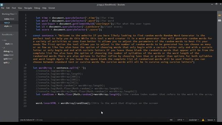The image size is (222, 125).
Task: Open the Debug menu
Action: point(37,8)
